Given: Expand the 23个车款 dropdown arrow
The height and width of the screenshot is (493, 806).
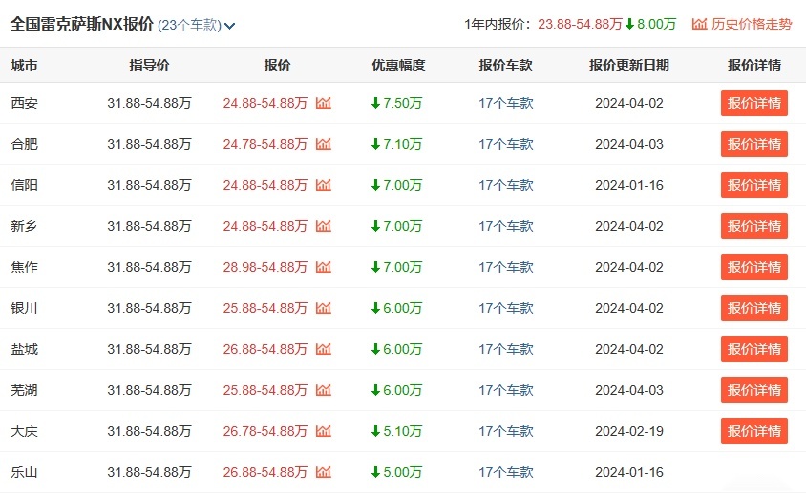Looking at the screenshot, I should 230,26.
